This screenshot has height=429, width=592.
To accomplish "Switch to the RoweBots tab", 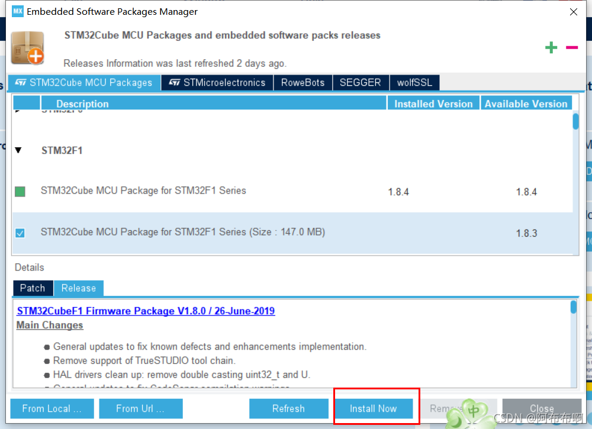I will [303, 83].
